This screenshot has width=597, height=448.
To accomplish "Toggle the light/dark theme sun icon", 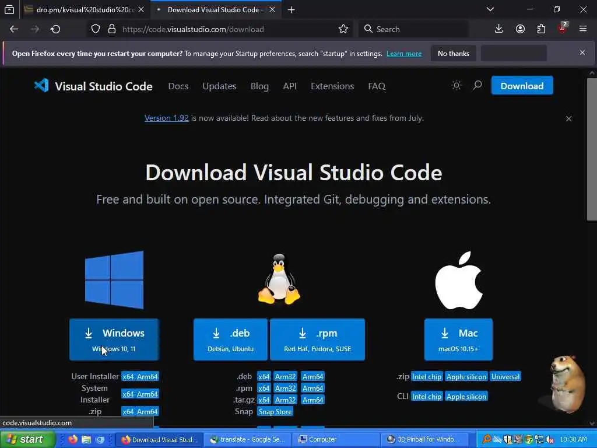I will click(x=456, y=85).
